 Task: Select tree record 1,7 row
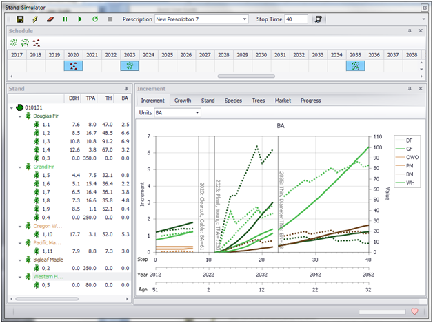69,192
